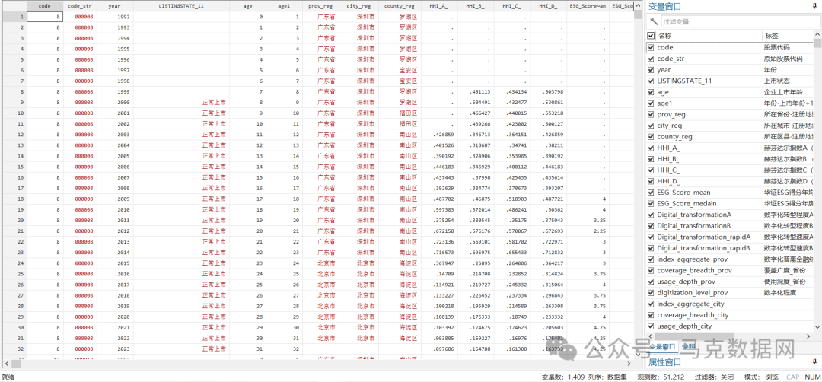Uncheck the Digital_transformationA variable checkbox

[x=651, y=215]
